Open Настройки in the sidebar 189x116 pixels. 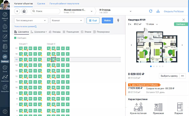[5, 88]
